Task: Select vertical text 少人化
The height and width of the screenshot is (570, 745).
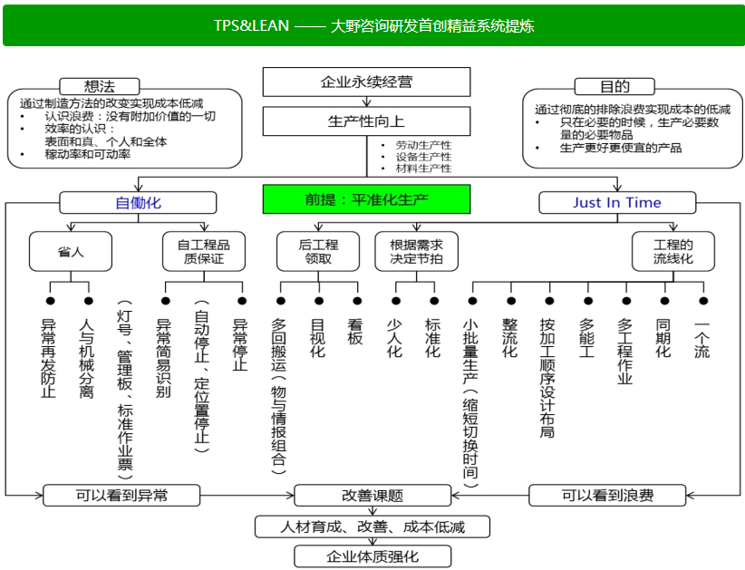Action: pos(394,338)
